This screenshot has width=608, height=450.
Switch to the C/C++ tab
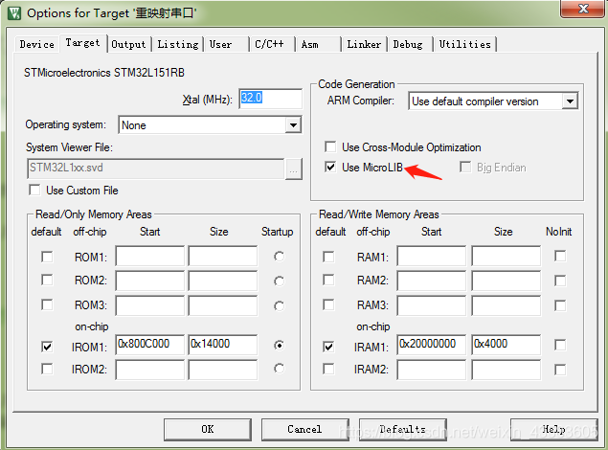pos(271,45)
